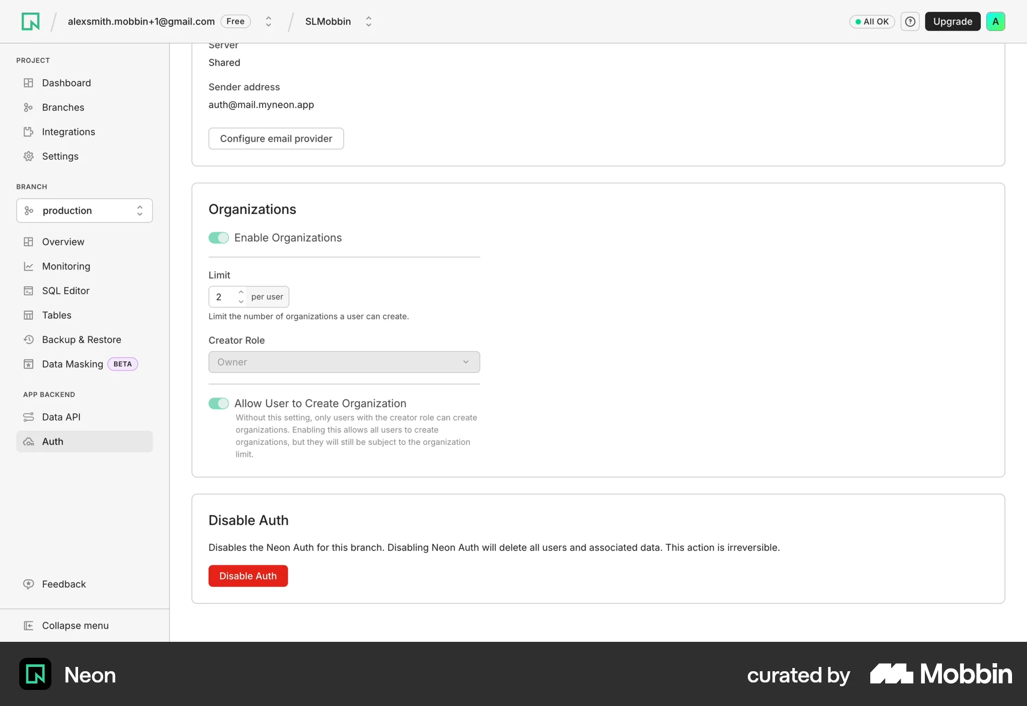Screen dimensions: 1027x706
Task: Toggle Enable Organizations switch
Action: 219,237
